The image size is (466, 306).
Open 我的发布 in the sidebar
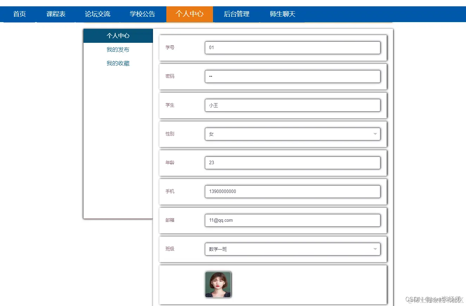[118, 49]
